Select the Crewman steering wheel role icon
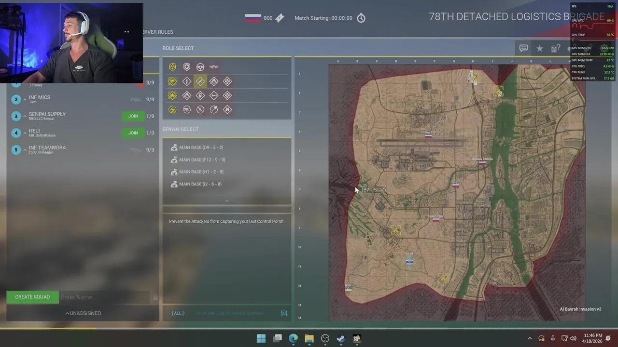Screen dimensions: 618x347 click(200, 67)
